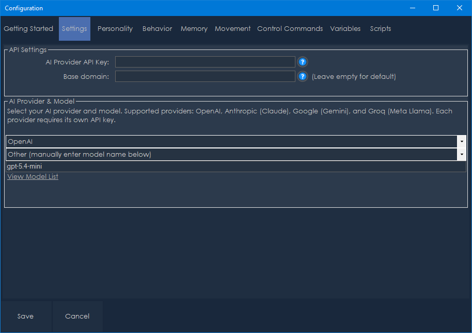Maximize the Configuration window

click(435, 8)
